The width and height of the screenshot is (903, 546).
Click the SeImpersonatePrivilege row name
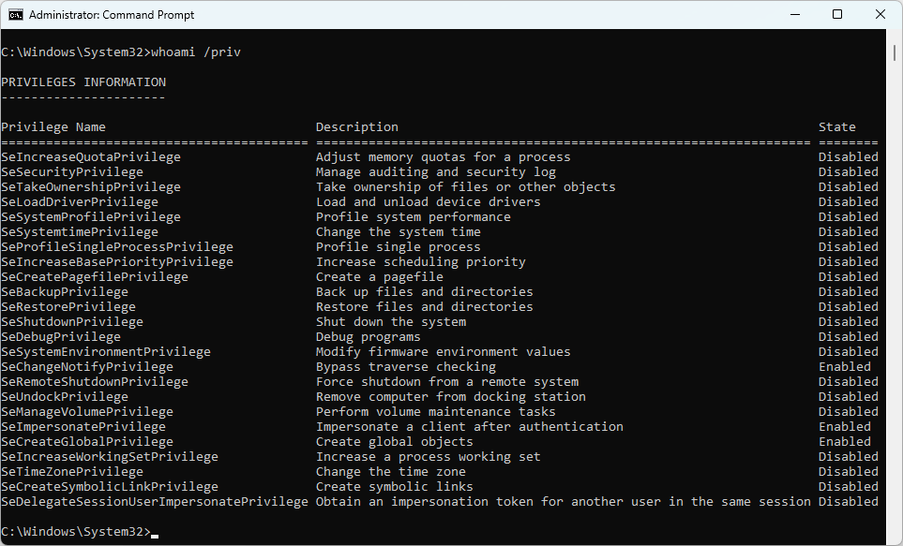click(83, 427)
